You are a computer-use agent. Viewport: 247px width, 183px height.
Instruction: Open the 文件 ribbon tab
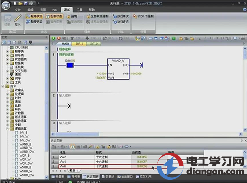[x=18, y=10]
